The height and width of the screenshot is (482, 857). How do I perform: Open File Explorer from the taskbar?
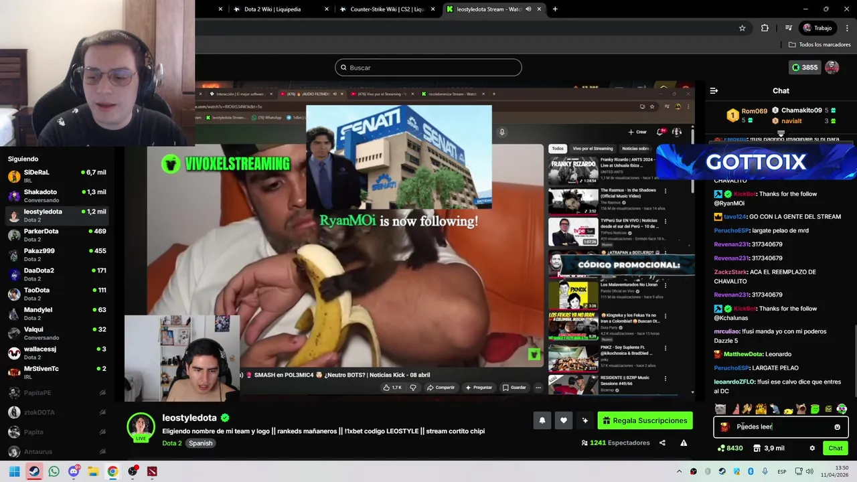pyautogui.click(x=93, y=471)
